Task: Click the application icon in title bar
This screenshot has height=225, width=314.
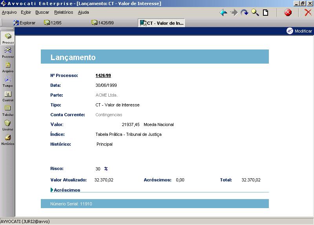Action: click(4, 4)
